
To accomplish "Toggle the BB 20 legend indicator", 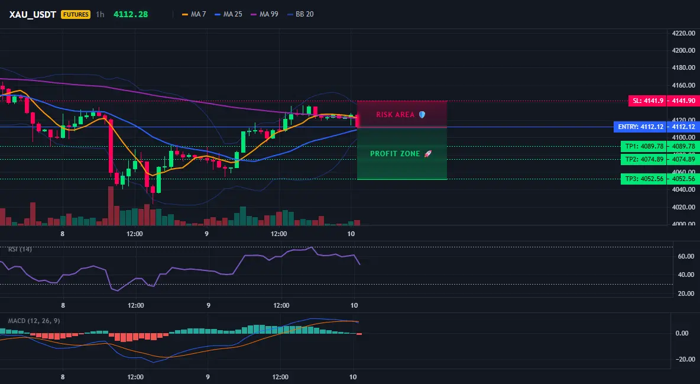I will (x=300, y=14).
